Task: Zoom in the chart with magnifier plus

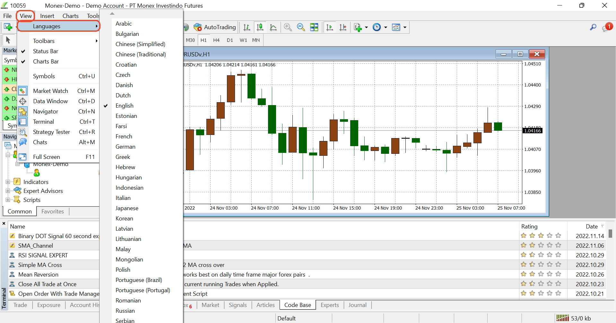Action: (x=288, y=27)
